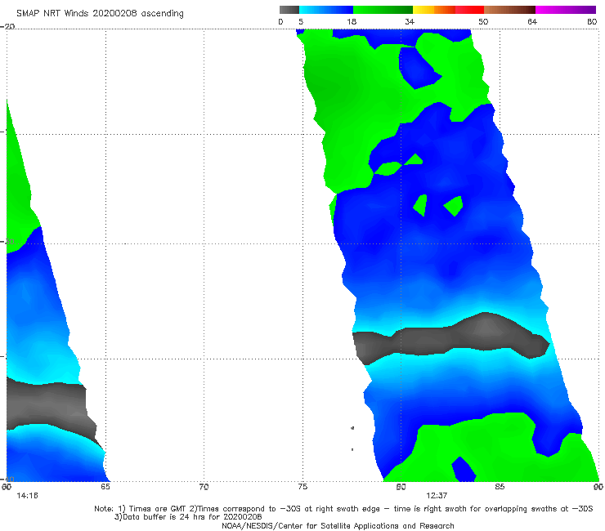Click the swath time '14:16'
605x531 pixels.
[x=27, y=496]
